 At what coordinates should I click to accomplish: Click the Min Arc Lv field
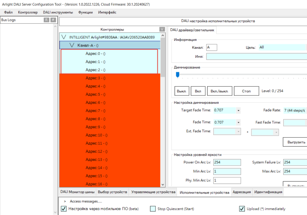click(x=227, y=171)
